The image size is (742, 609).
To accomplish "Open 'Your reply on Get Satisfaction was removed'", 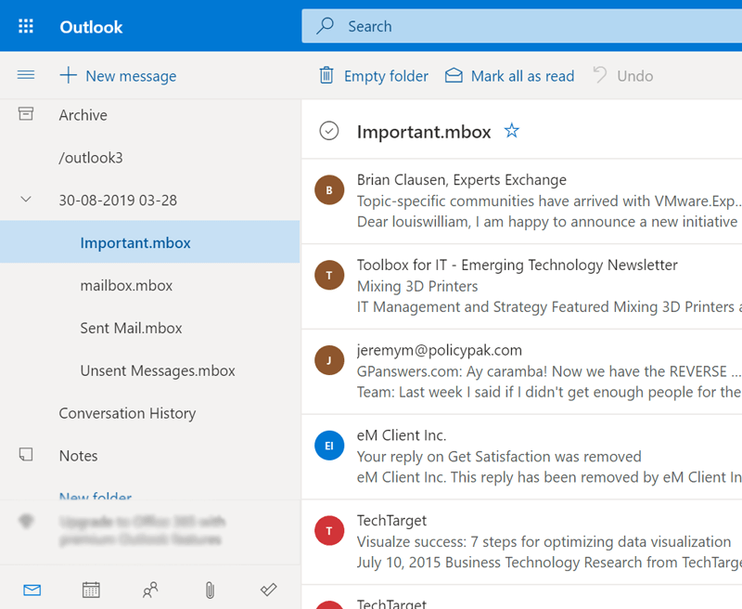I will coord(499,457).
